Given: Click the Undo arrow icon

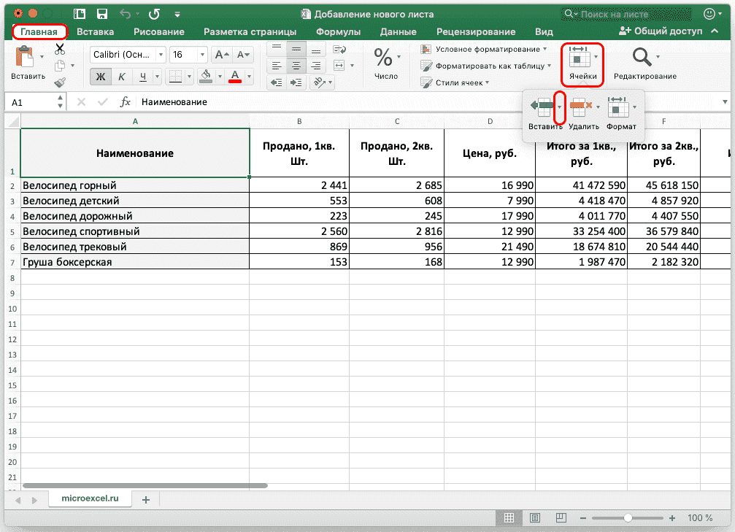Looking at the screenshot, I should (x=123, y=13).
